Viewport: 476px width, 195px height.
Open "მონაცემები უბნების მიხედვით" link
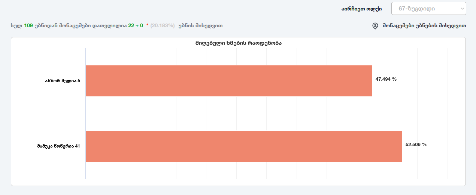pos(424,26)
